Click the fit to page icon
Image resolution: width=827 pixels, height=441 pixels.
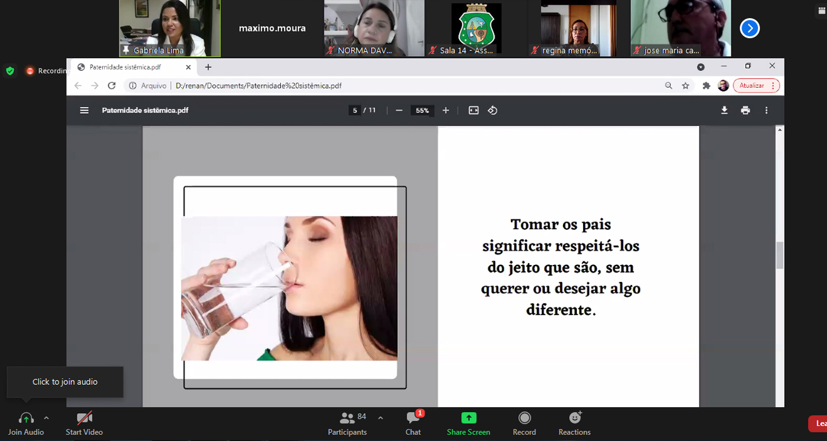[473, 110]
